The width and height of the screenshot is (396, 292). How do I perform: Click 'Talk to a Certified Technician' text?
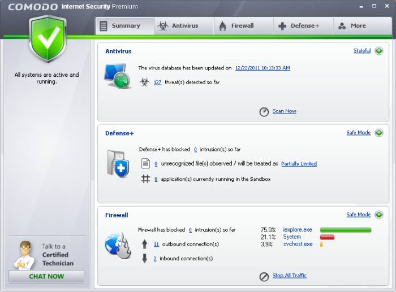point(58,255)
